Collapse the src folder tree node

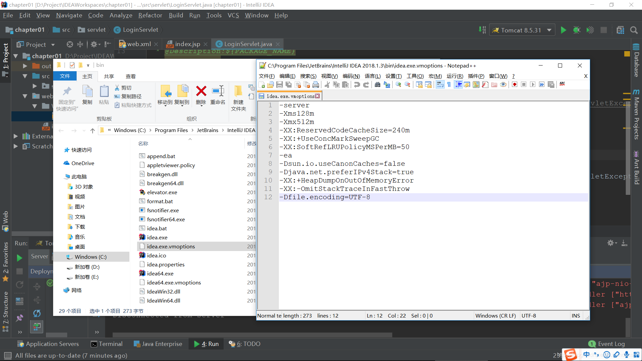coord(25,76)
